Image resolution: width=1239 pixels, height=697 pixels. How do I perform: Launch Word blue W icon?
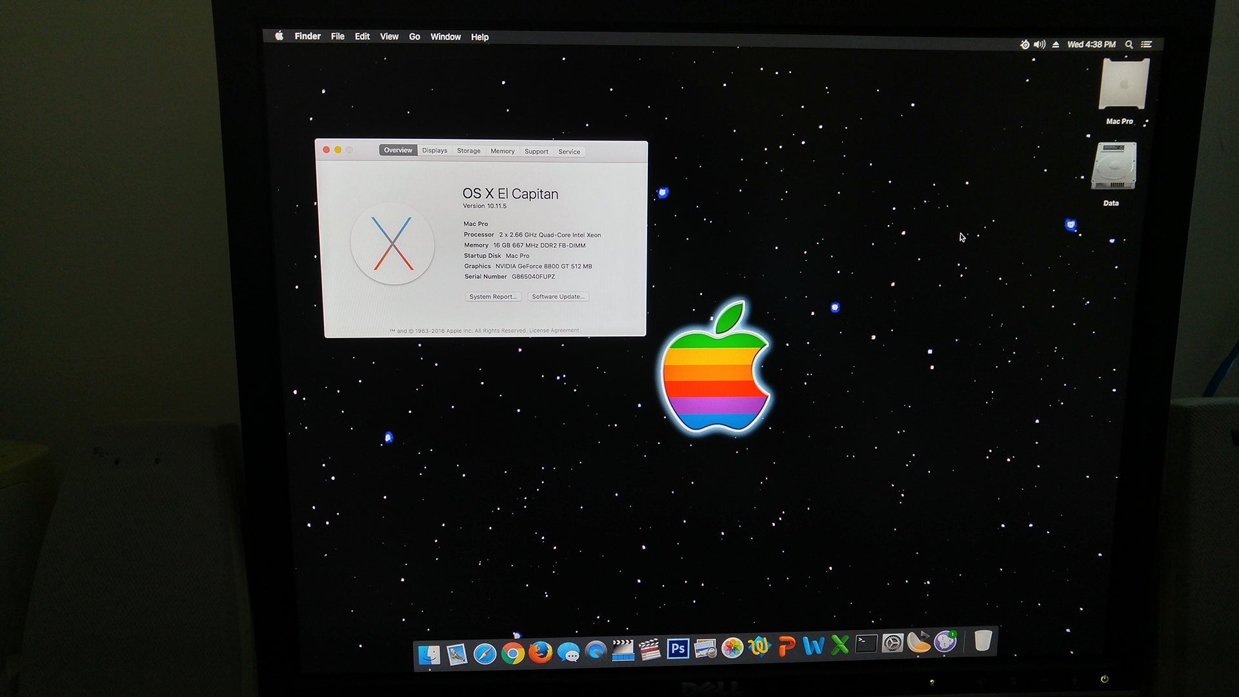[x=814, y=645]
